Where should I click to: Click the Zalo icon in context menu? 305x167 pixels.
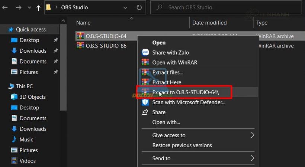tap(145, 53)
